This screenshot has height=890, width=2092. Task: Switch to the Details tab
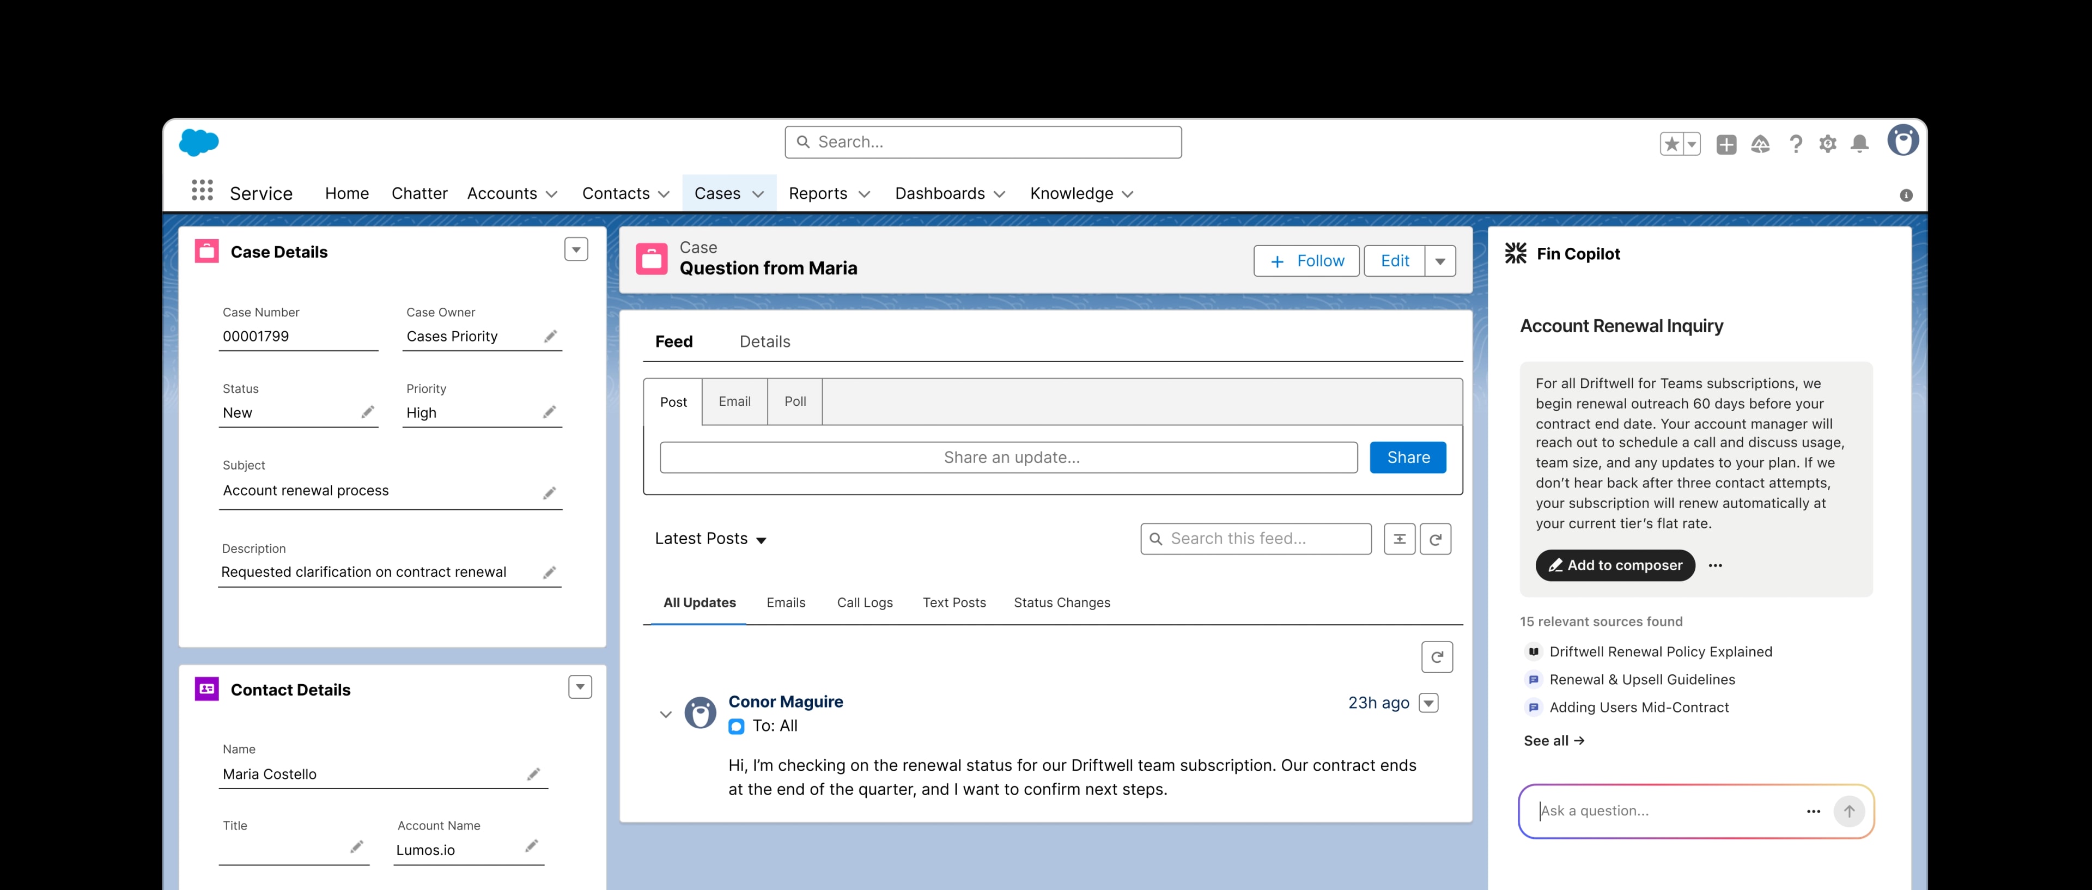pyautogui.click(x=764, y=341)
